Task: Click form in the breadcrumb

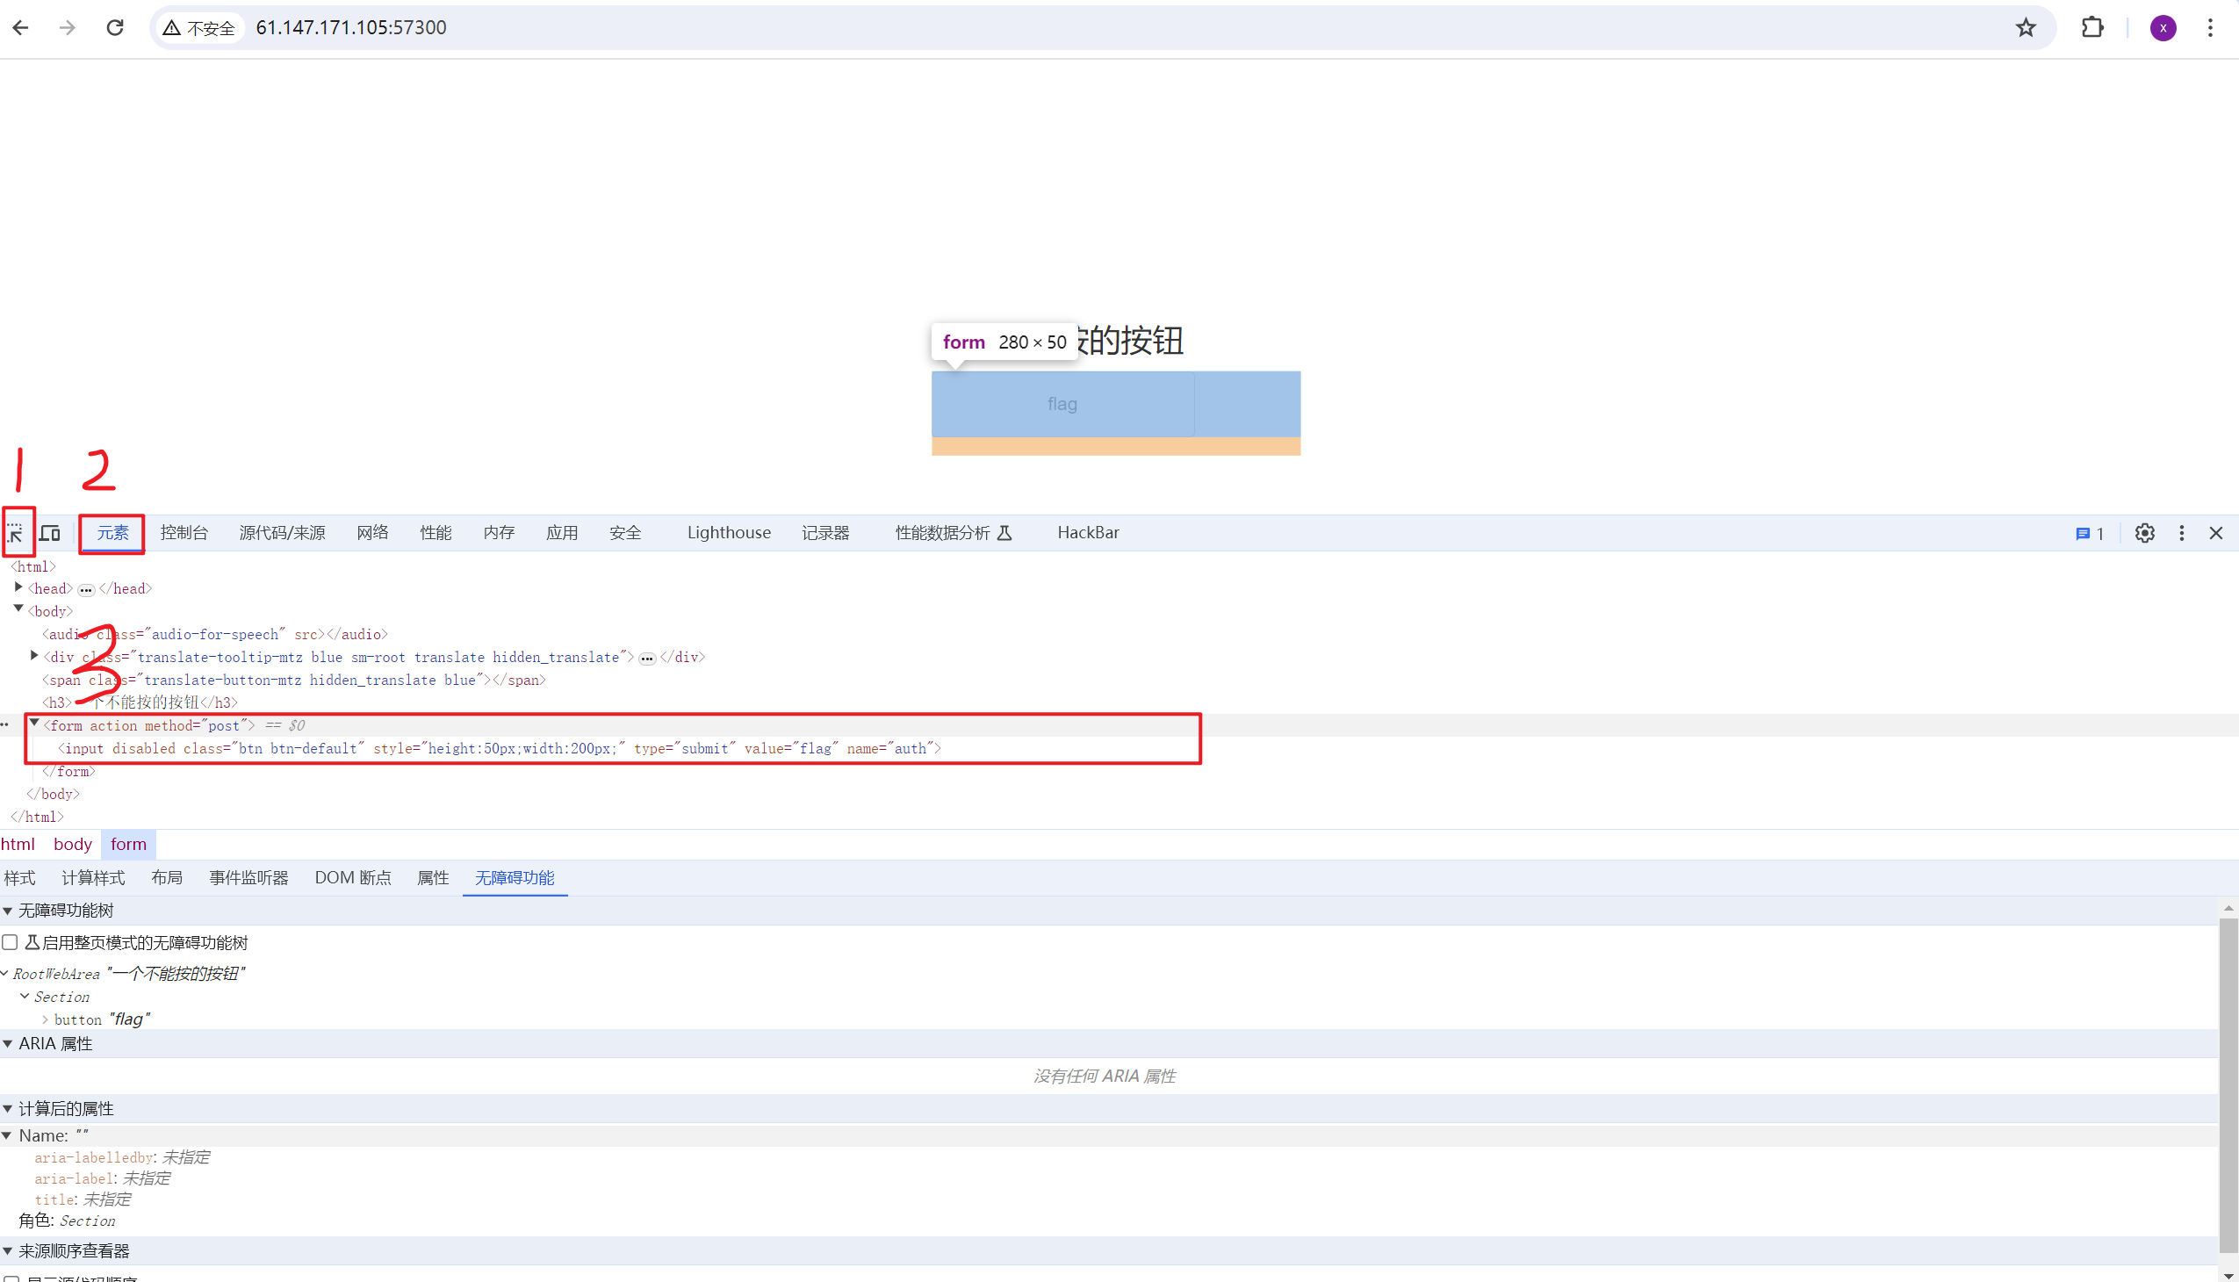Action: 128,845
